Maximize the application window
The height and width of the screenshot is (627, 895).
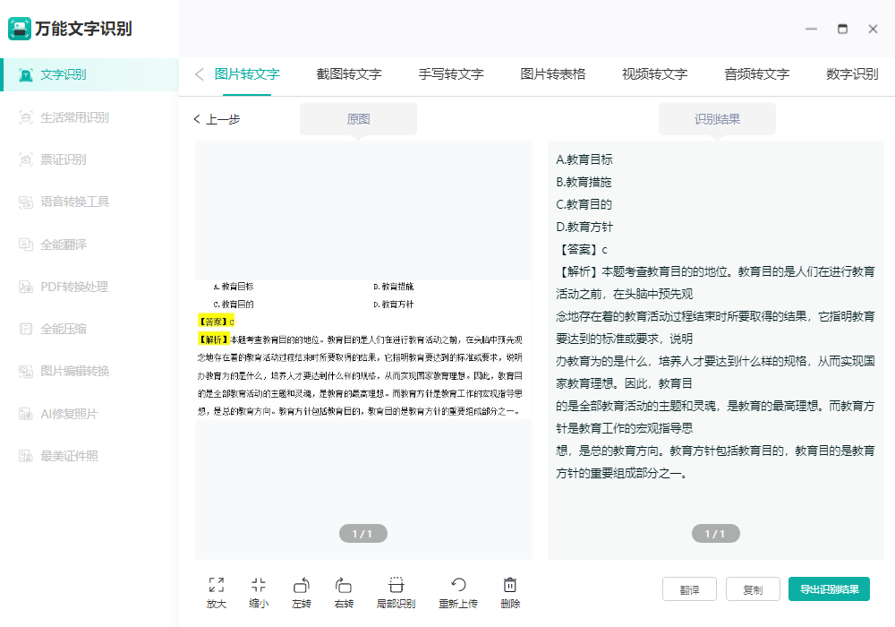coord(842,30)
